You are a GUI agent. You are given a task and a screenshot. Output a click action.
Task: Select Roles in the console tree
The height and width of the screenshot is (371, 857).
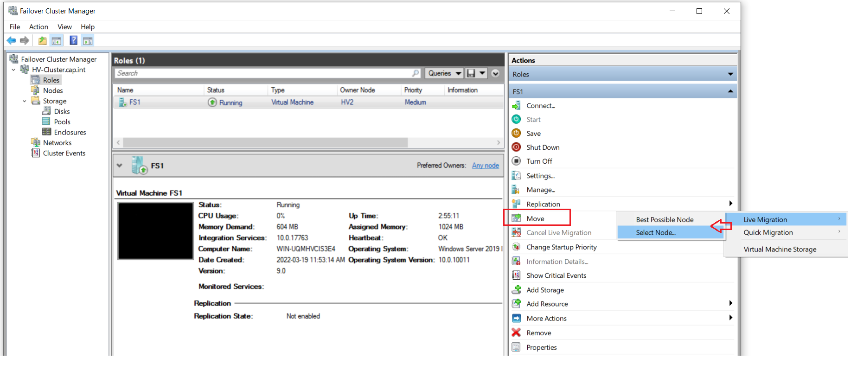pyautogui.click(x=51, y=80)
